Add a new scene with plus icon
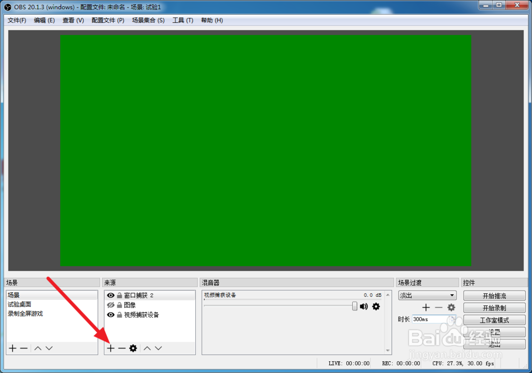The width and height of the screenshot is (532, 373). click(x=13, y=348)
